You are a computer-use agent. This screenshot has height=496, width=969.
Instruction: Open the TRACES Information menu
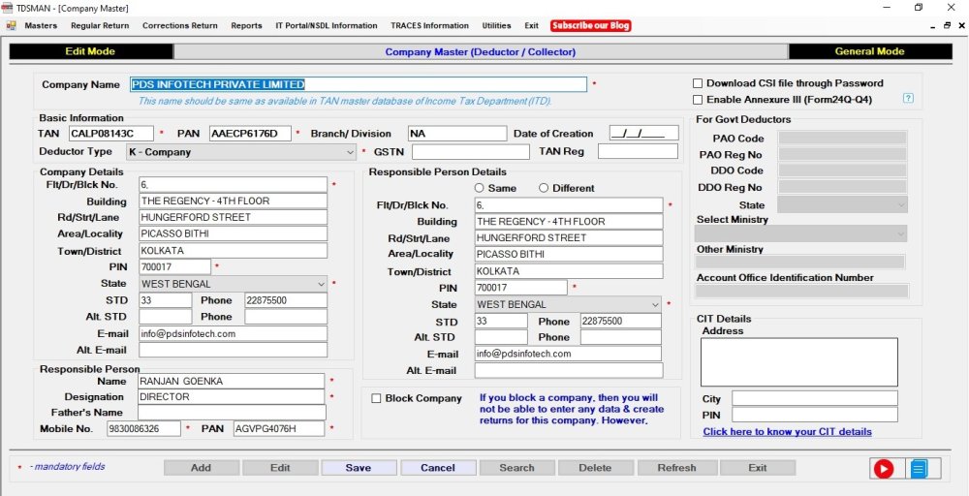[x=429, y=26]
